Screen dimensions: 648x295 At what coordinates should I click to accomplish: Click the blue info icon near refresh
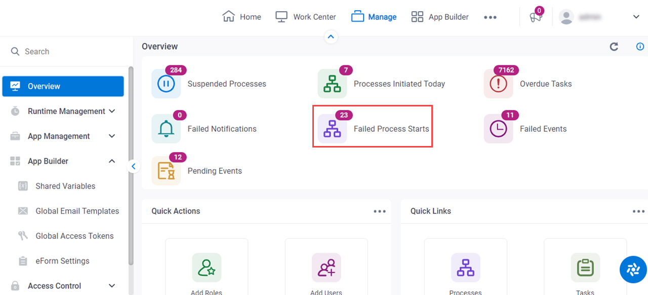pos(640,47)
